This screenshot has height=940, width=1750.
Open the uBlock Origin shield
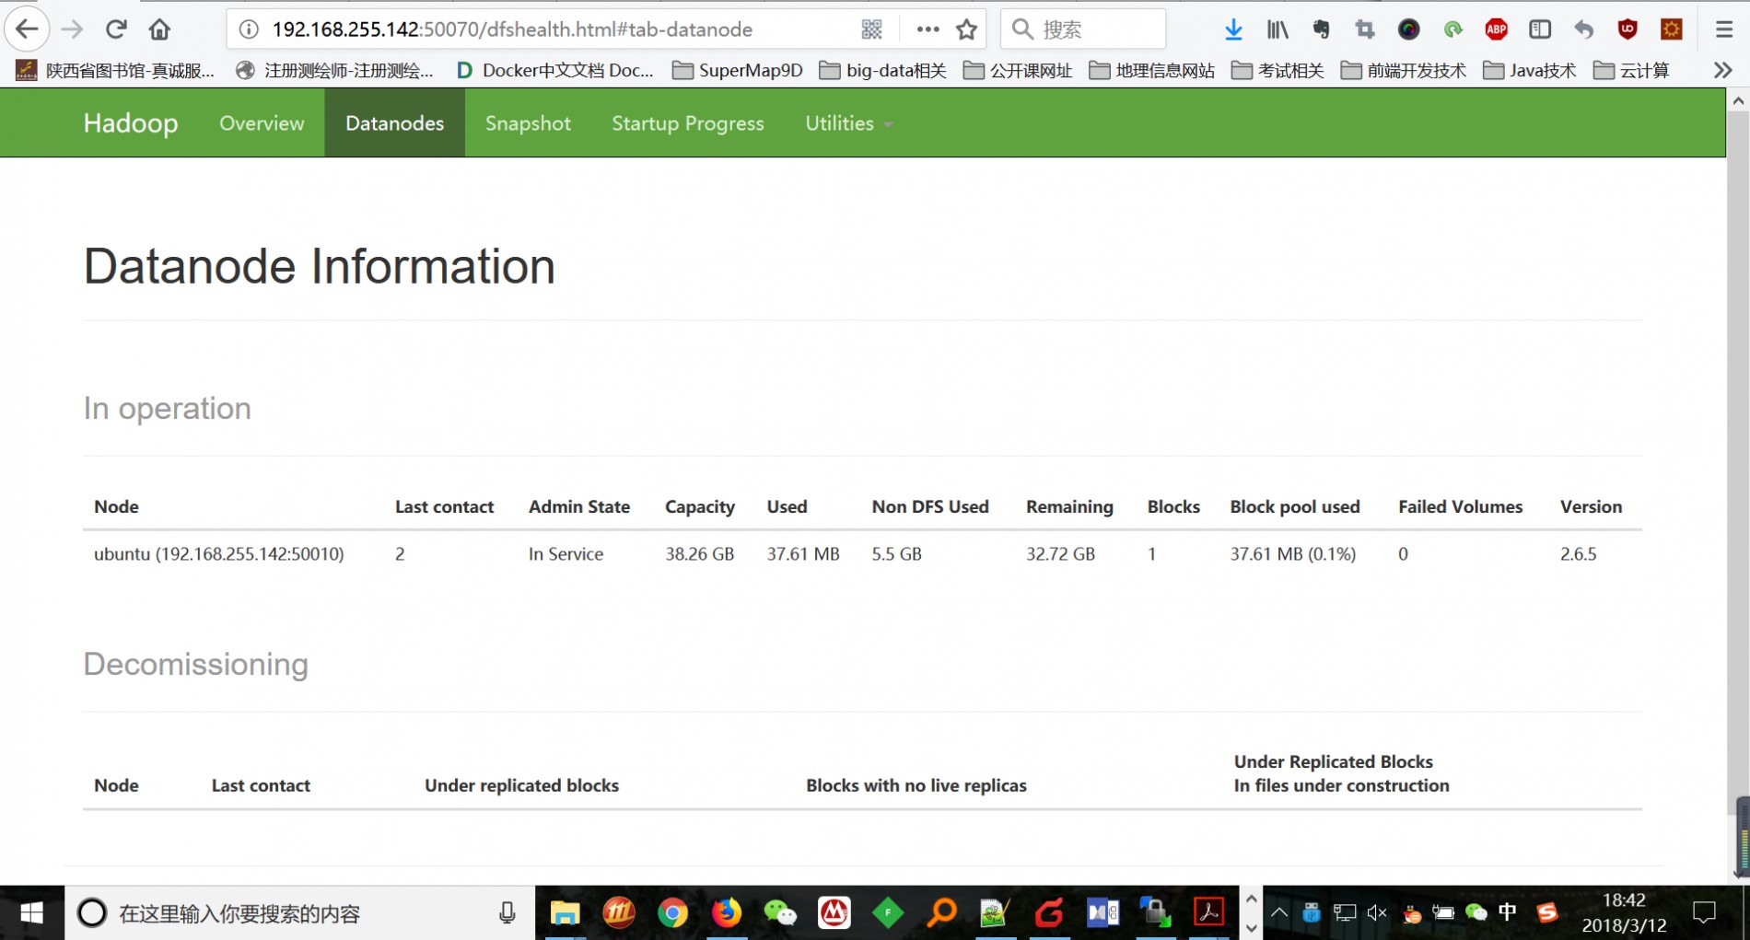[x=1627, y=29]
